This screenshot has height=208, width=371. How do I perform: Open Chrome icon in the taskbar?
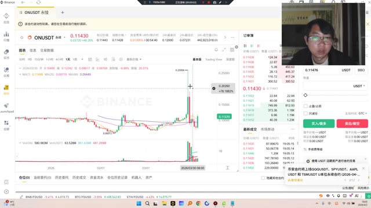coord(198,203)
